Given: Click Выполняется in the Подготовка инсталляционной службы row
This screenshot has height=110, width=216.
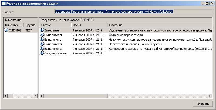Looking at the screenshot, I should click(53, 44).
